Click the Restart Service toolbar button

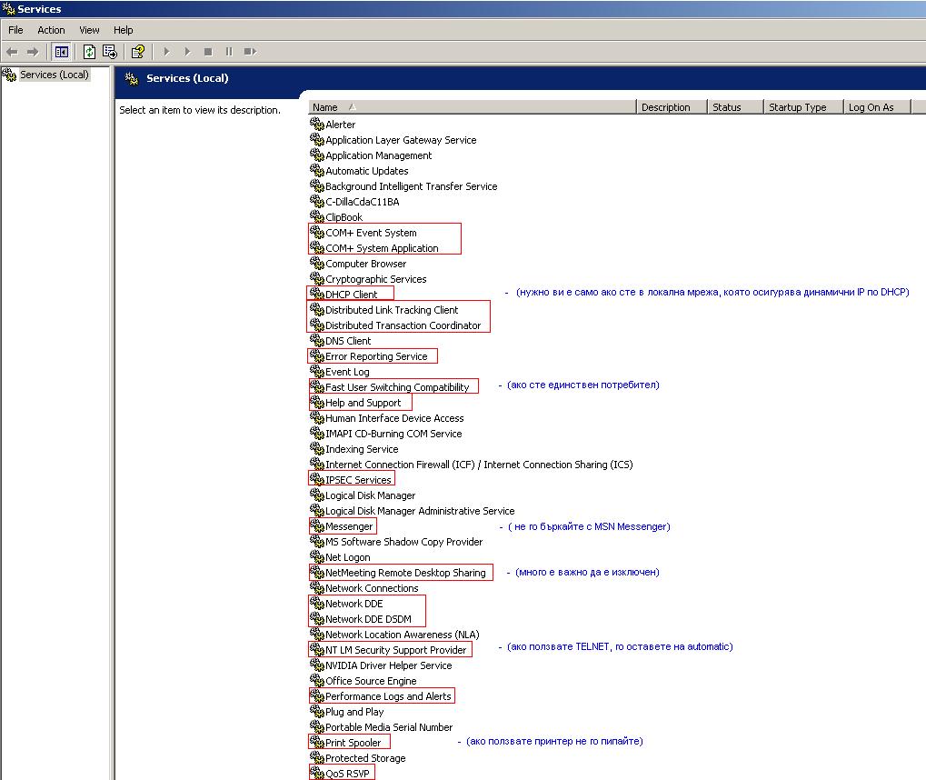pos(250,52)
